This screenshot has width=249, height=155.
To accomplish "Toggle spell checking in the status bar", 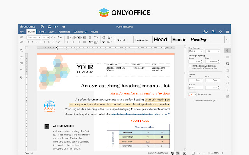I will click(178, 153).
